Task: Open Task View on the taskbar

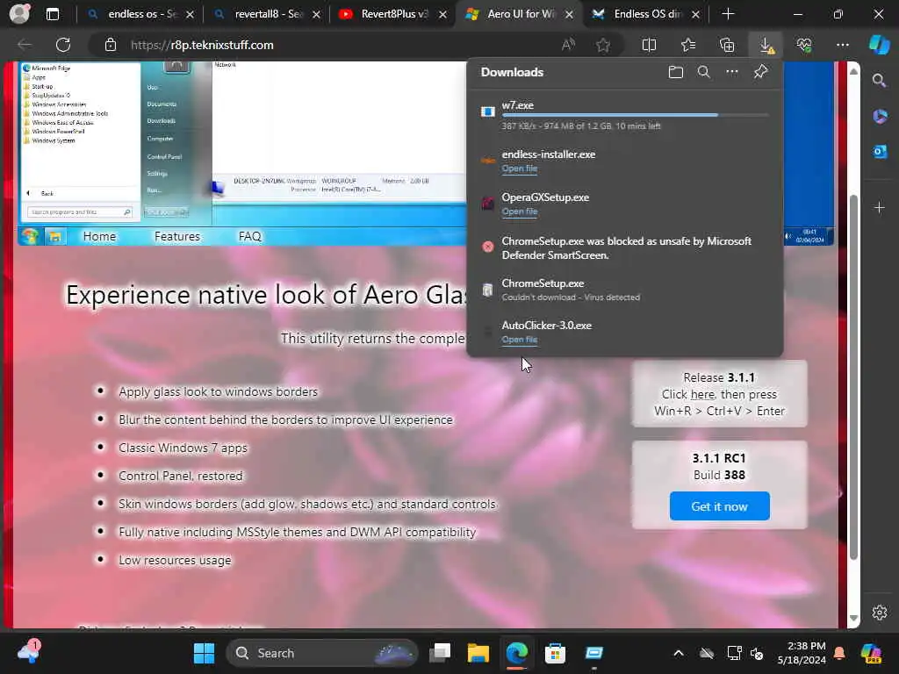Action: point(441,653)
